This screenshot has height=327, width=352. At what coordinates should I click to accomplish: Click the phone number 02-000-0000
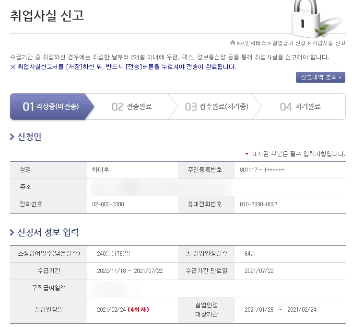tap(108, 204)
